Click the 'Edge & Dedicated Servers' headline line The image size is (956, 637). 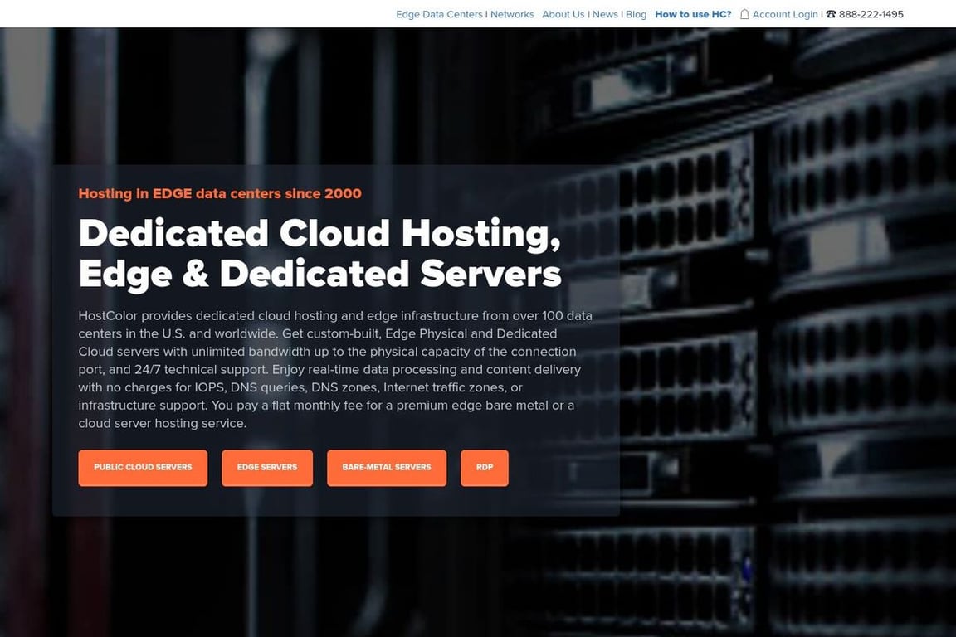tap(319, 275)
